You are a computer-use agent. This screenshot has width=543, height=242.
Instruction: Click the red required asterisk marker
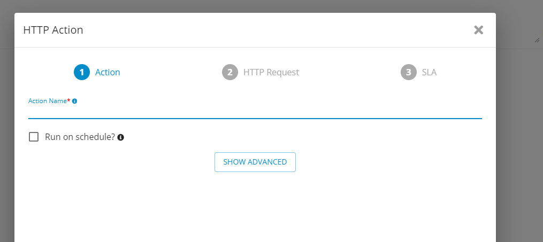[68, 100]
